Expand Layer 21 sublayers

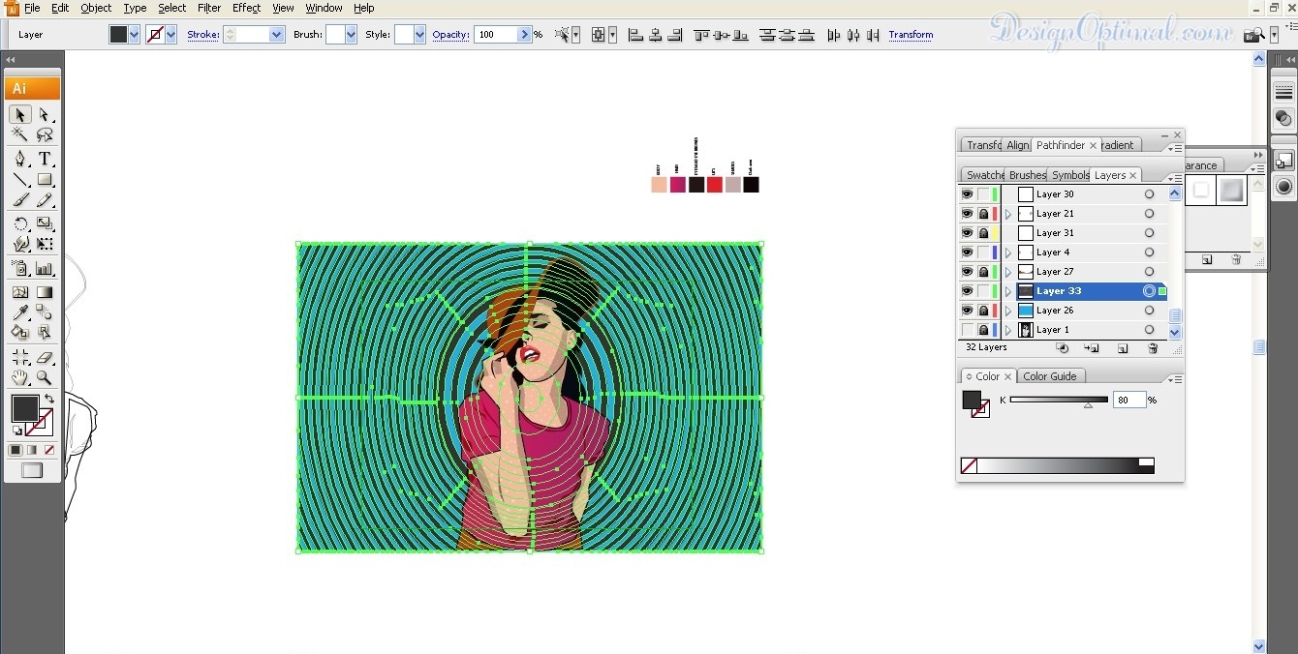click(1008, 214)
